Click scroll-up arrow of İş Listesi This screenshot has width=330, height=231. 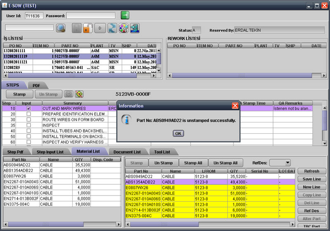(159, 50)
